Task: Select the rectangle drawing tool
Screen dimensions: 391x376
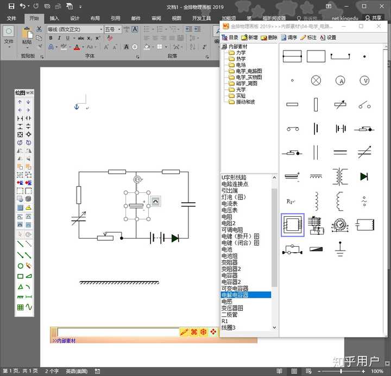Action: 21,276
